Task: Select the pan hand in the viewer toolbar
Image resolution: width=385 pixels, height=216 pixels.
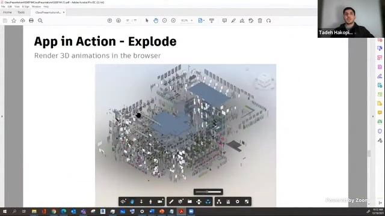Action: click(132, 202)
